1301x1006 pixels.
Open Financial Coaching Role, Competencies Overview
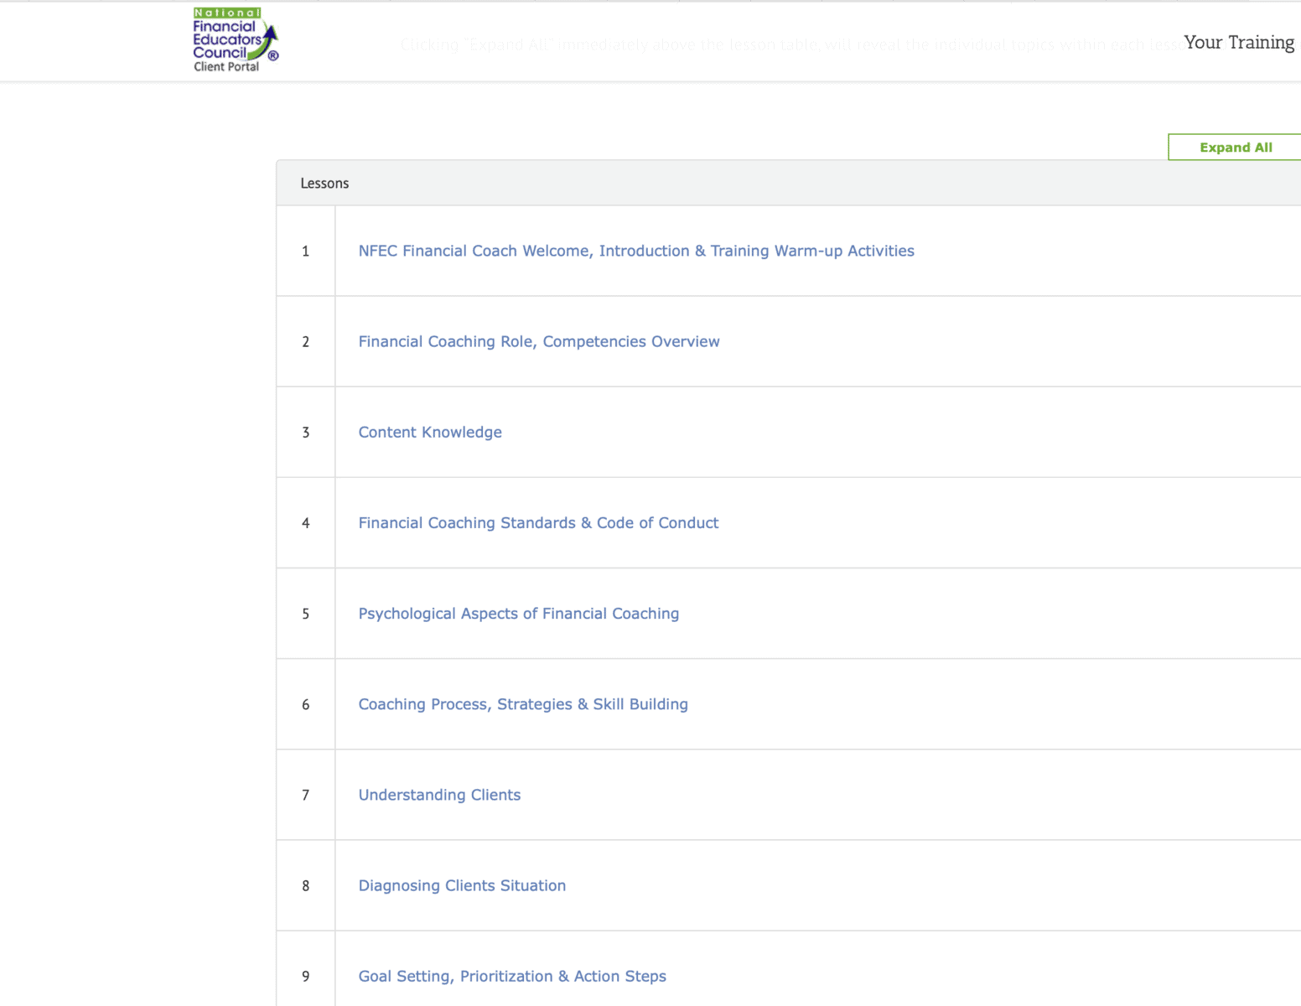click(x=538, y=341)
